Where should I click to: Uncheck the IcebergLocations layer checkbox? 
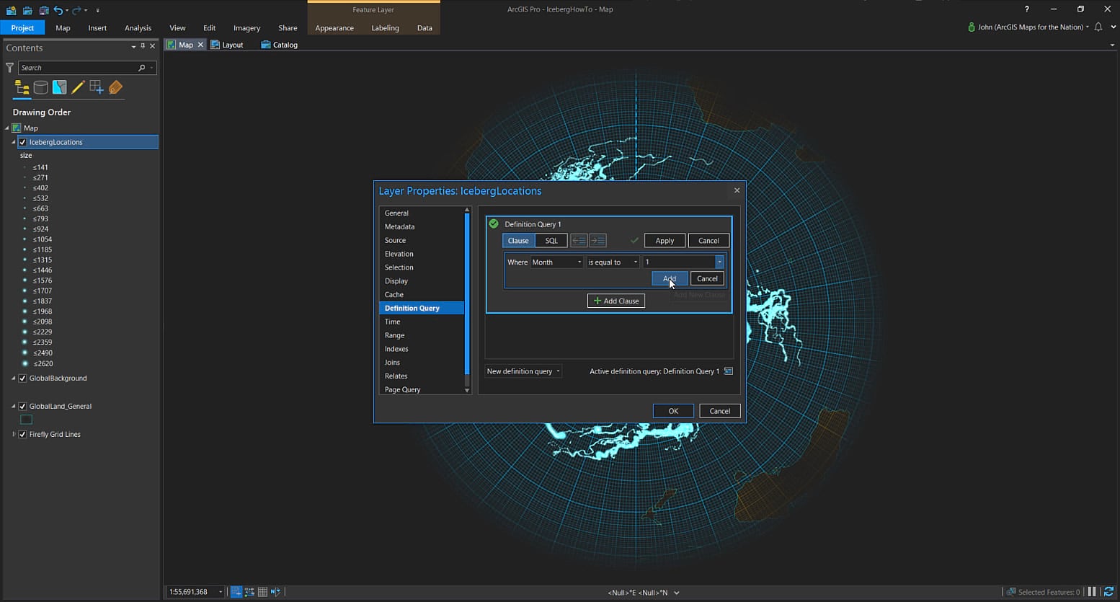[22, 142]
